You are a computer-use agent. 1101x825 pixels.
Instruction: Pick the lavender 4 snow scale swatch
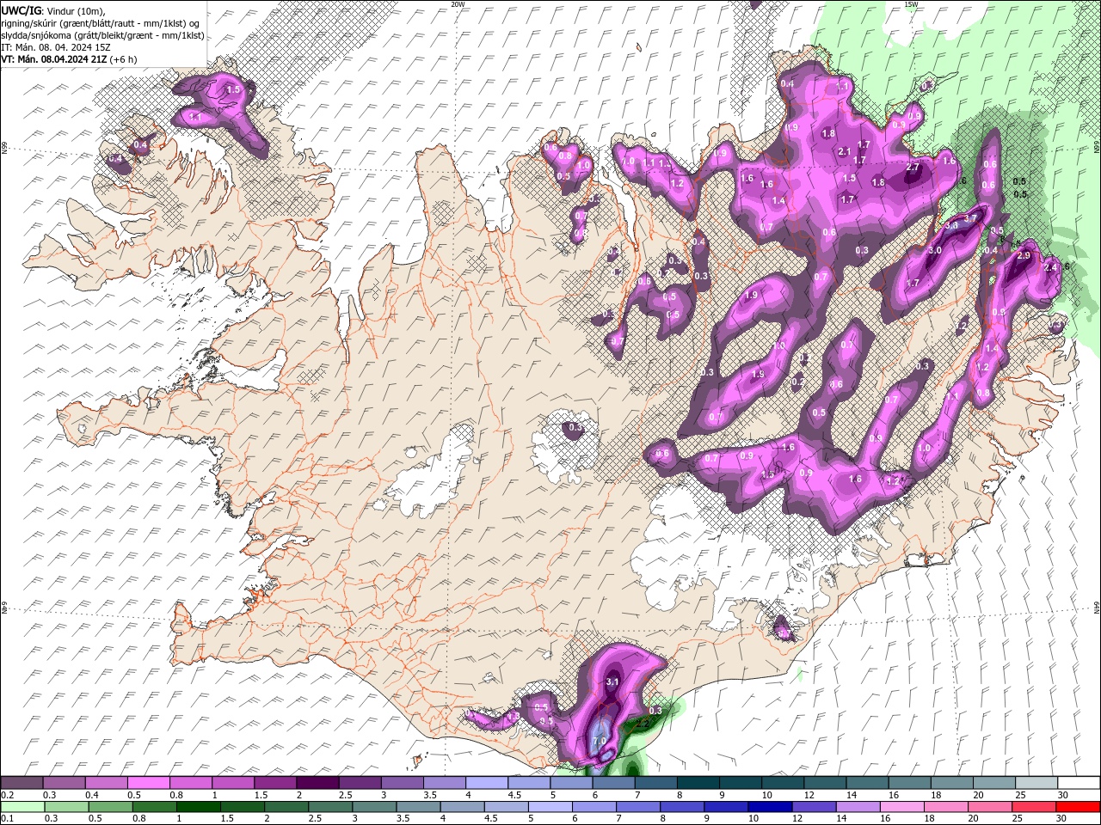tap(487, 783)
